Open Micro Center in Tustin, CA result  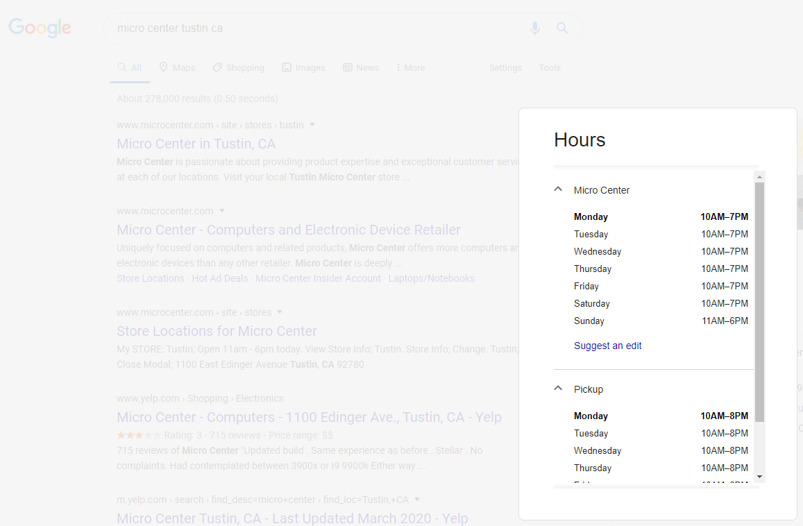(x=196, y=144)
